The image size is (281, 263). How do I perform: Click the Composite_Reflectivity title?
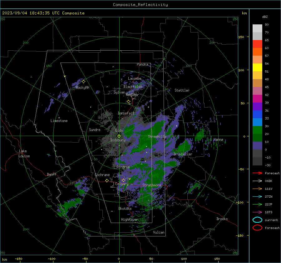(140, 5)
